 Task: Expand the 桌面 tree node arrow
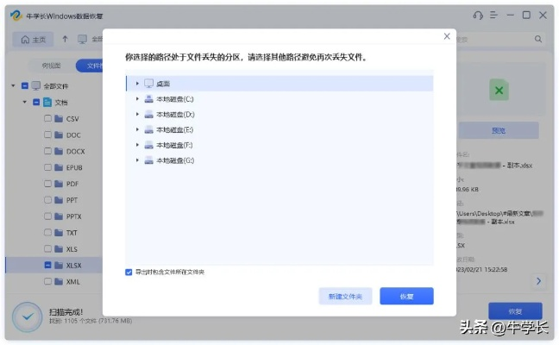[x=136, y=84]
